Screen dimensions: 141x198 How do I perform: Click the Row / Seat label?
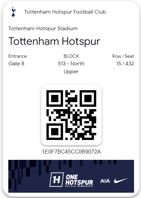(123, 56)
